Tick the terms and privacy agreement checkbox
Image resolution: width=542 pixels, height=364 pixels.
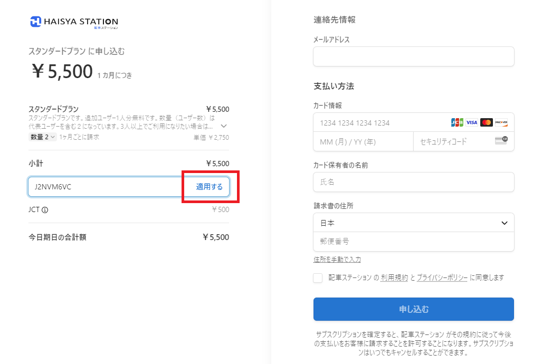318,278
